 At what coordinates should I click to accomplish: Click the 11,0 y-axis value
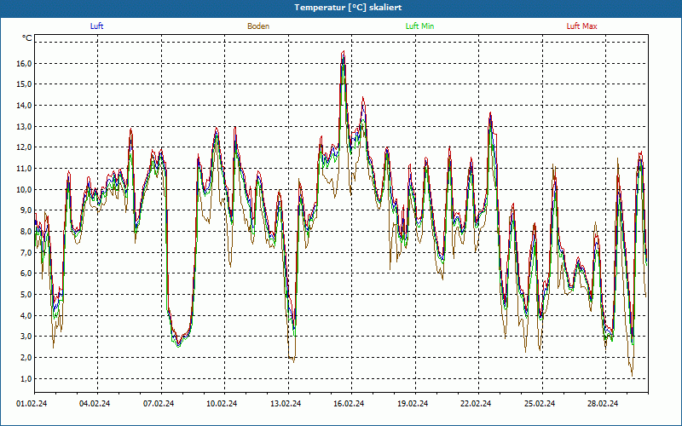pyautogui.click(x=24, y=168)
